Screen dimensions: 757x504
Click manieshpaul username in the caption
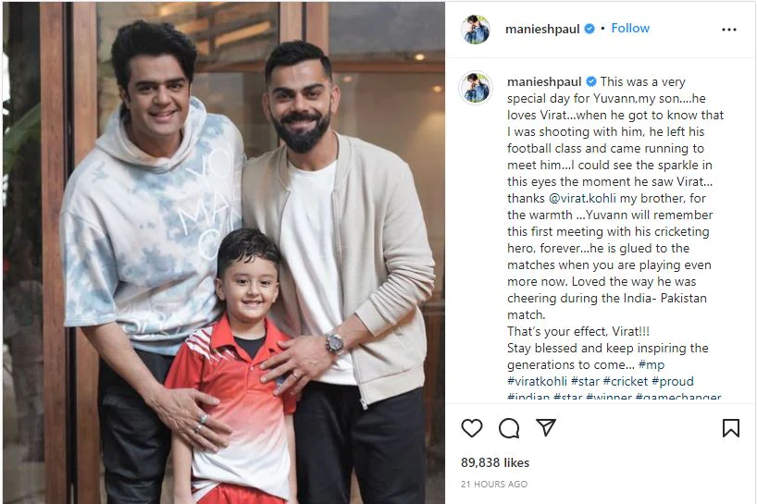click(x=544, y=82)
